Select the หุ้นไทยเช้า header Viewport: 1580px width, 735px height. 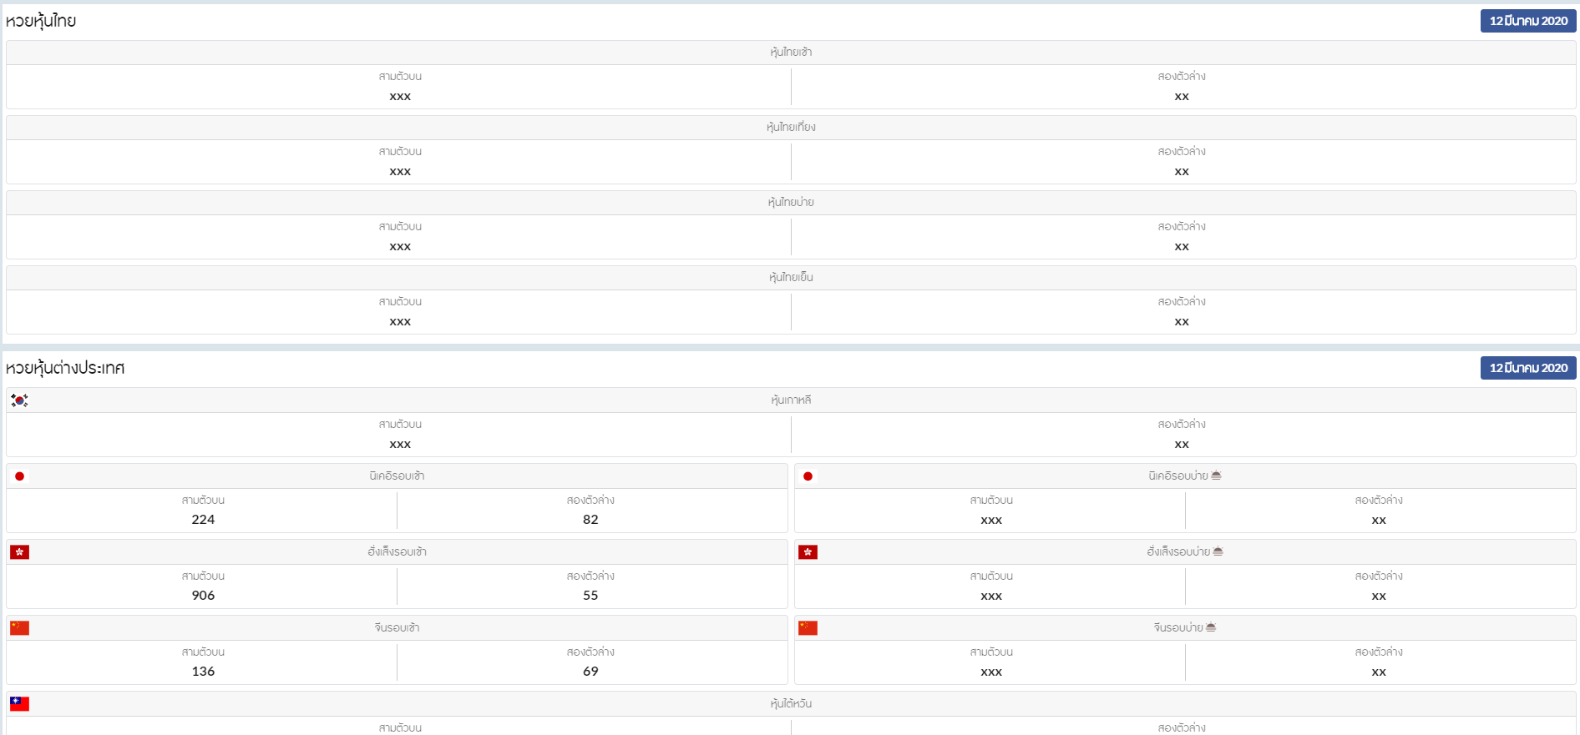click(790, 53)
